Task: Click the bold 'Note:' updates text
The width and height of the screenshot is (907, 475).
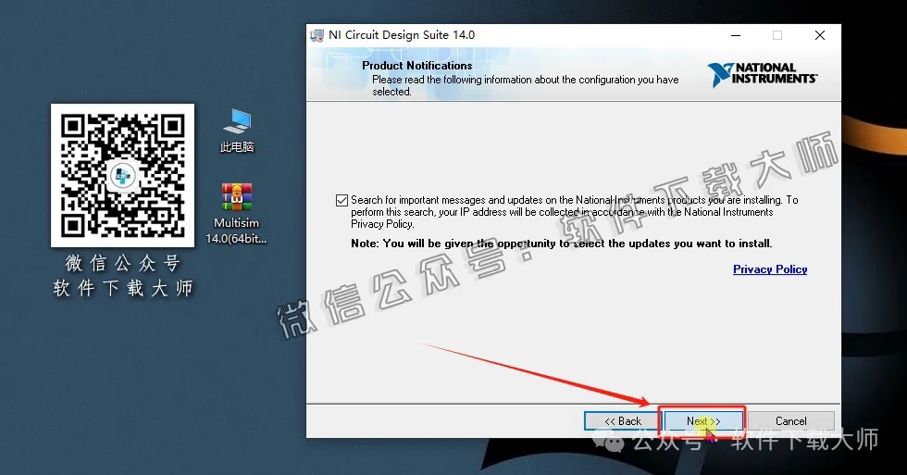Action: [x=561, y=244]
